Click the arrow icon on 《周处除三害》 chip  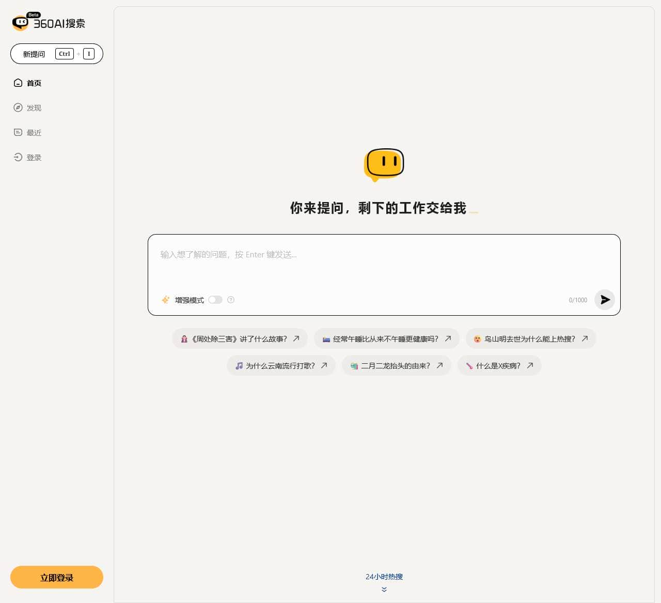[296, 338]
